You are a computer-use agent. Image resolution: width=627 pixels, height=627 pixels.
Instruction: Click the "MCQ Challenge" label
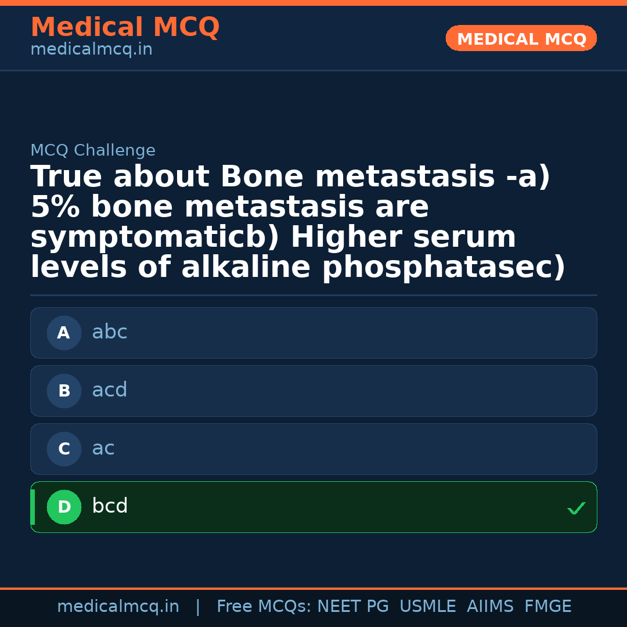click(93, 151)
